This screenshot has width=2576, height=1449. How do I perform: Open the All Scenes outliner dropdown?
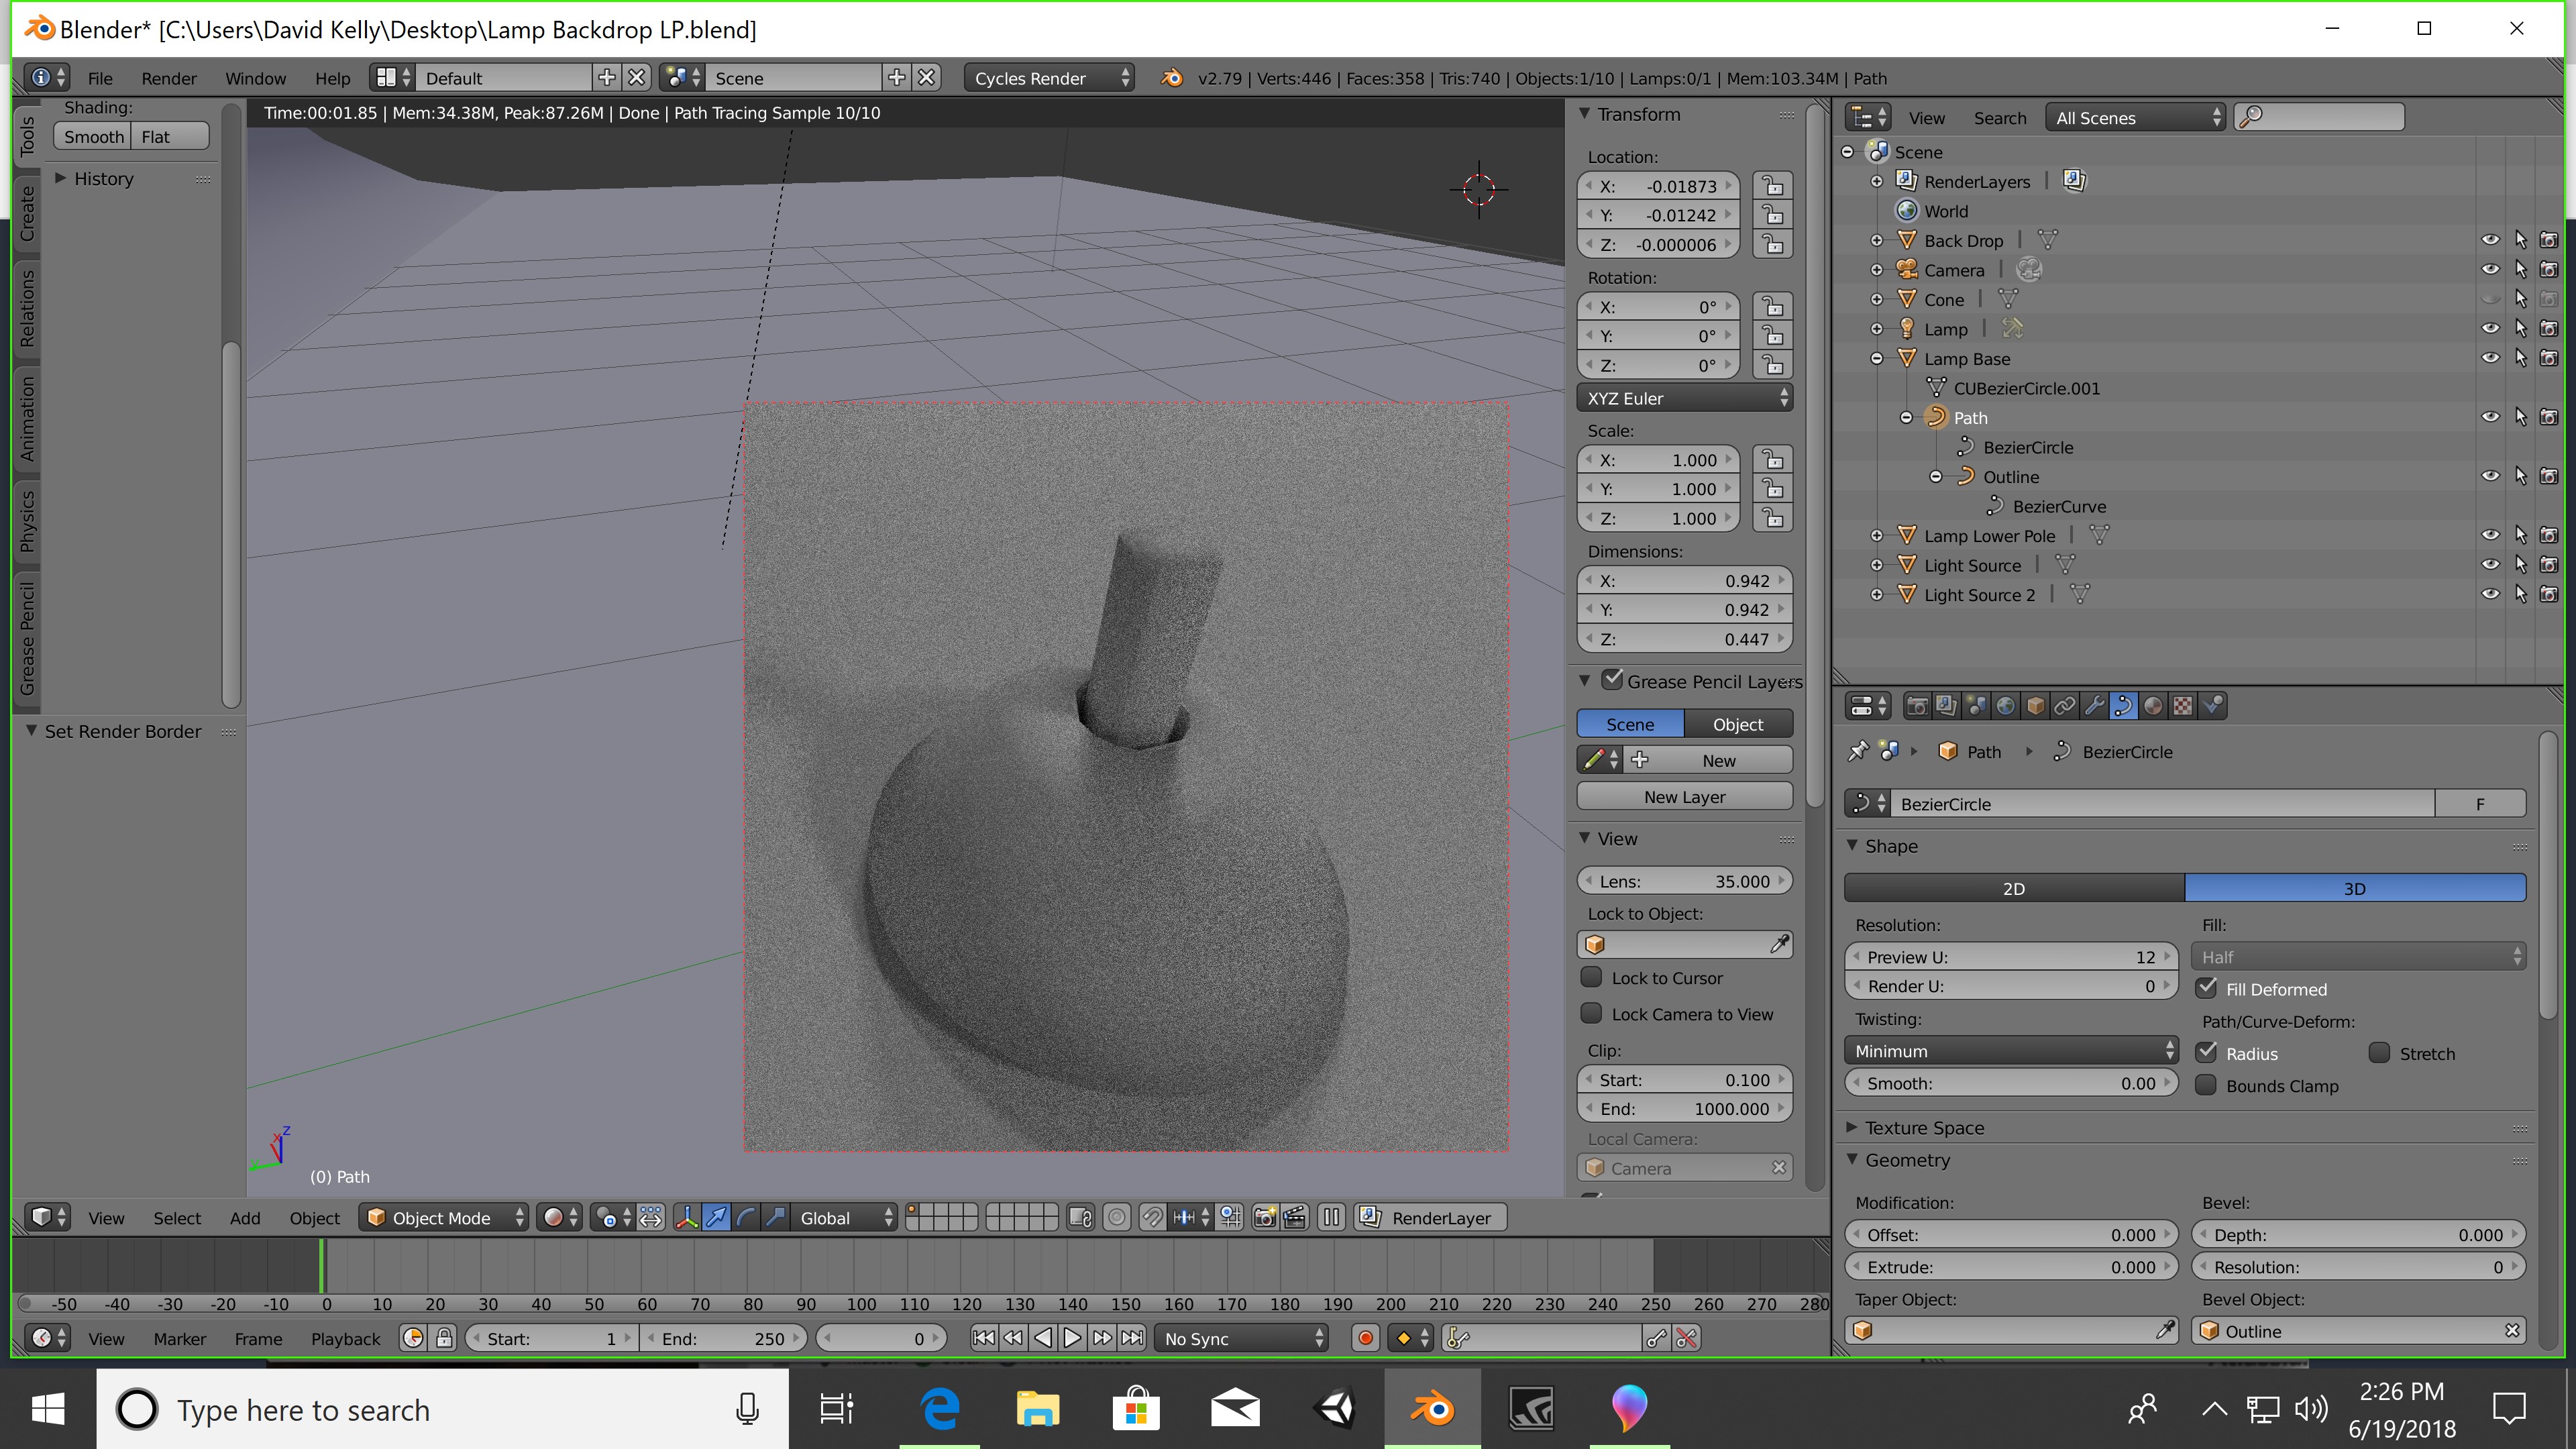tap(2135, 117)
